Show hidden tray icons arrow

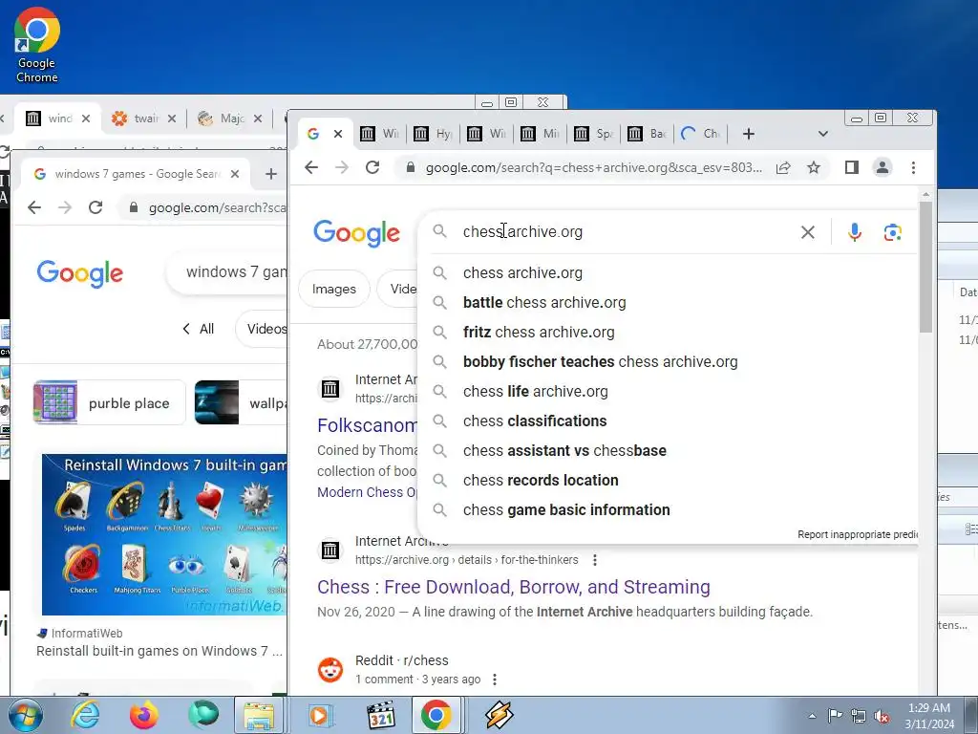pos(812,716)
